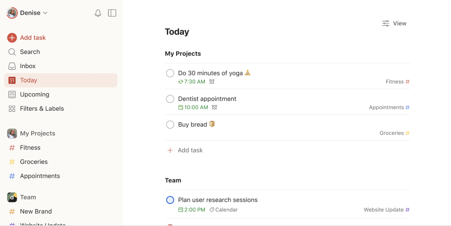
Task: Click the Calendar label on research task
Action: point(224,210)
